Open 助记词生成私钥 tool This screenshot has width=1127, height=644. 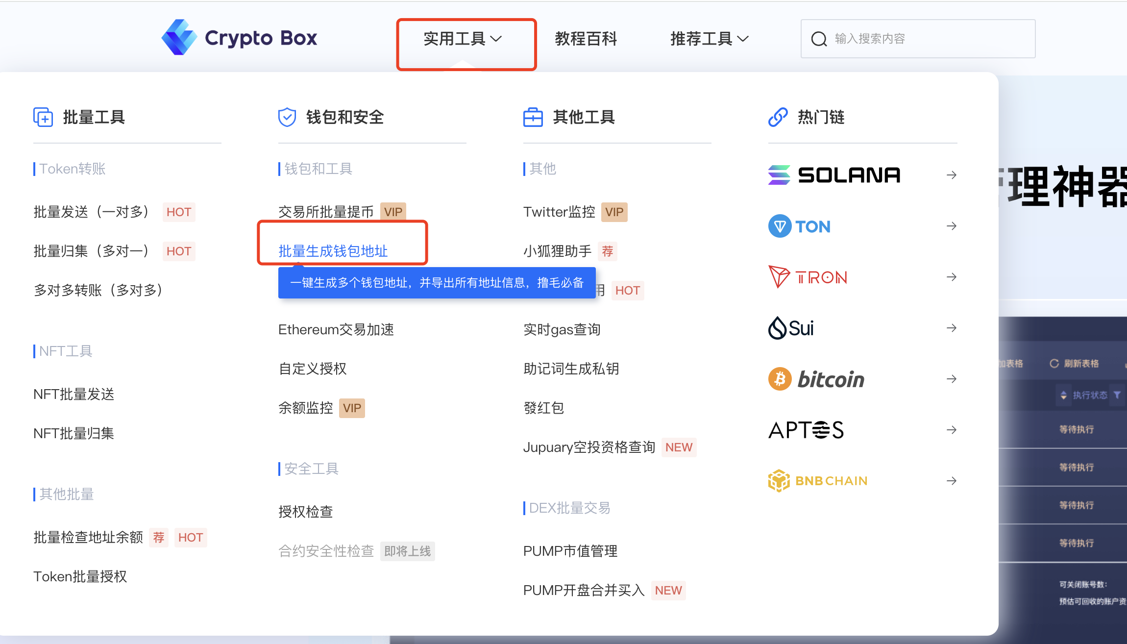click(571, 369)
